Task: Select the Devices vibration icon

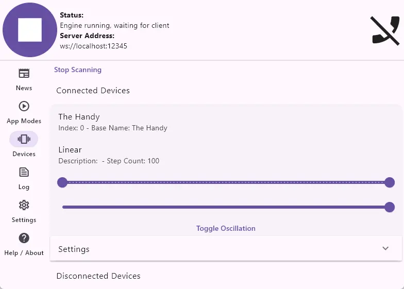Action: click(x=24, y=139)
